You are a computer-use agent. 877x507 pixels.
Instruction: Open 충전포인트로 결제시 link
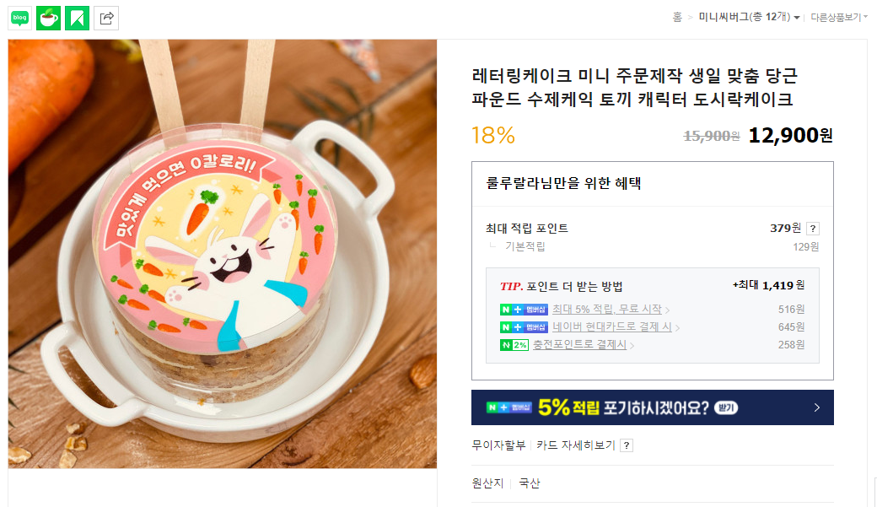(579, 345)
